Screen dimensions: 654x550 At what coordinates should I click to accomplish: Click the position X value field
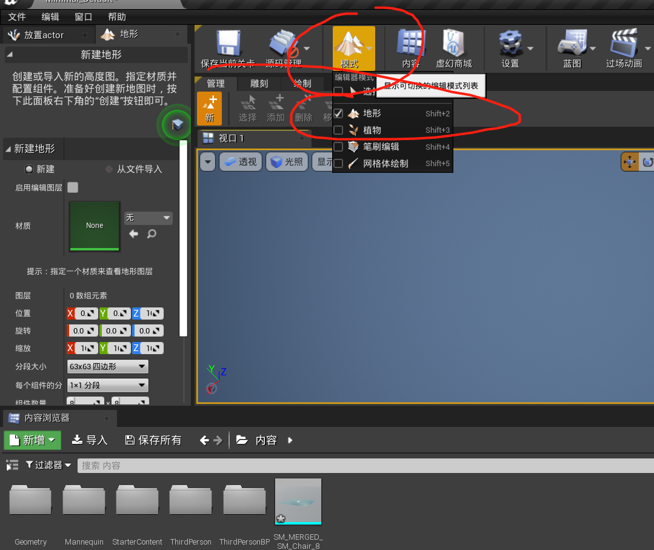coord(87,314)
